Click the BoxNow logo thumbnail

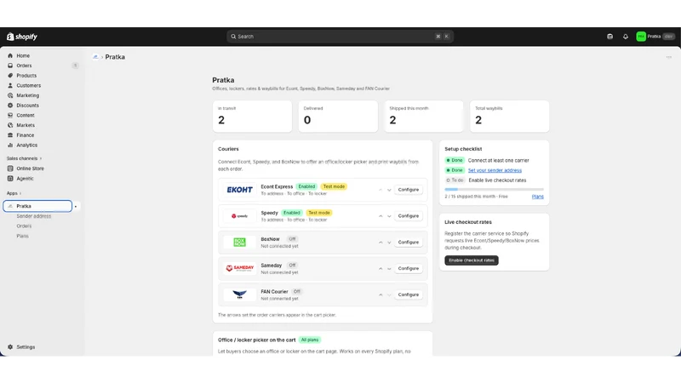[240, 243]
